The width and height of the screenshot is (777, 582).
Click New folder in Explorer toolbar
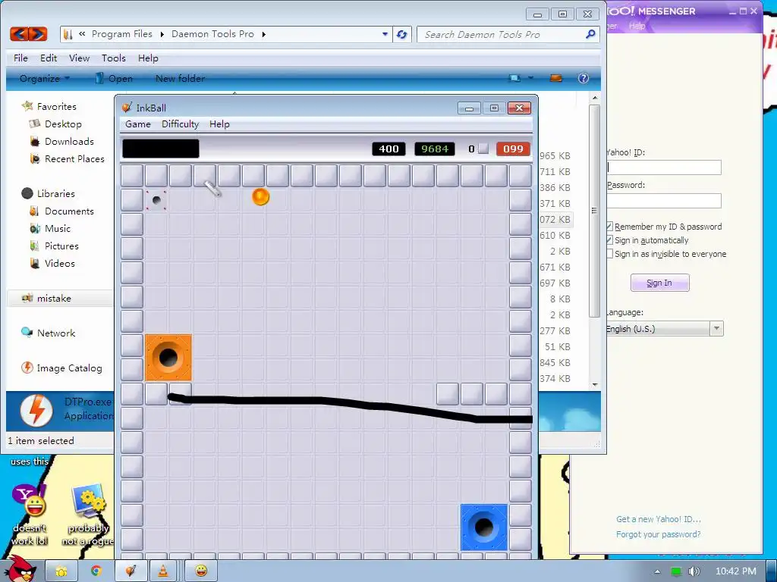(180, 78)
